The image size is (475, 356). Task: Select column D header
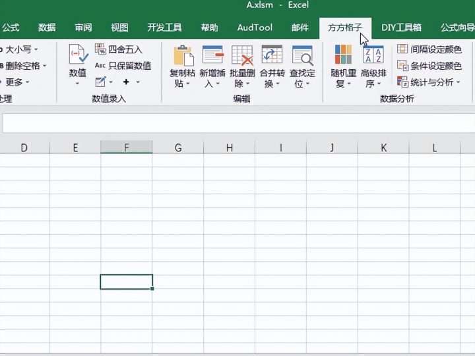(24, 147)
